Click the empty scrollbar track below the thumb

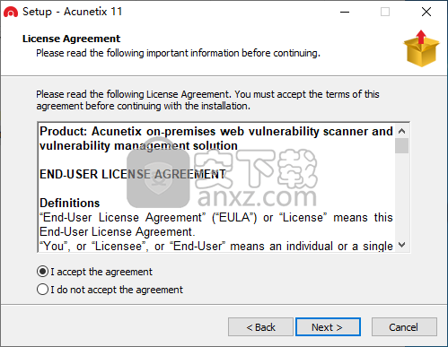[x=402, y=195]
